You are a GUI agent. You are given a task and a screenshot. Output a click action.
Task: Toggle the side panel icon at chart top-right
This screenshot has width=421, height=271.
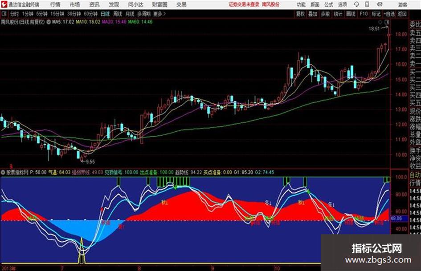click(387, 22)
